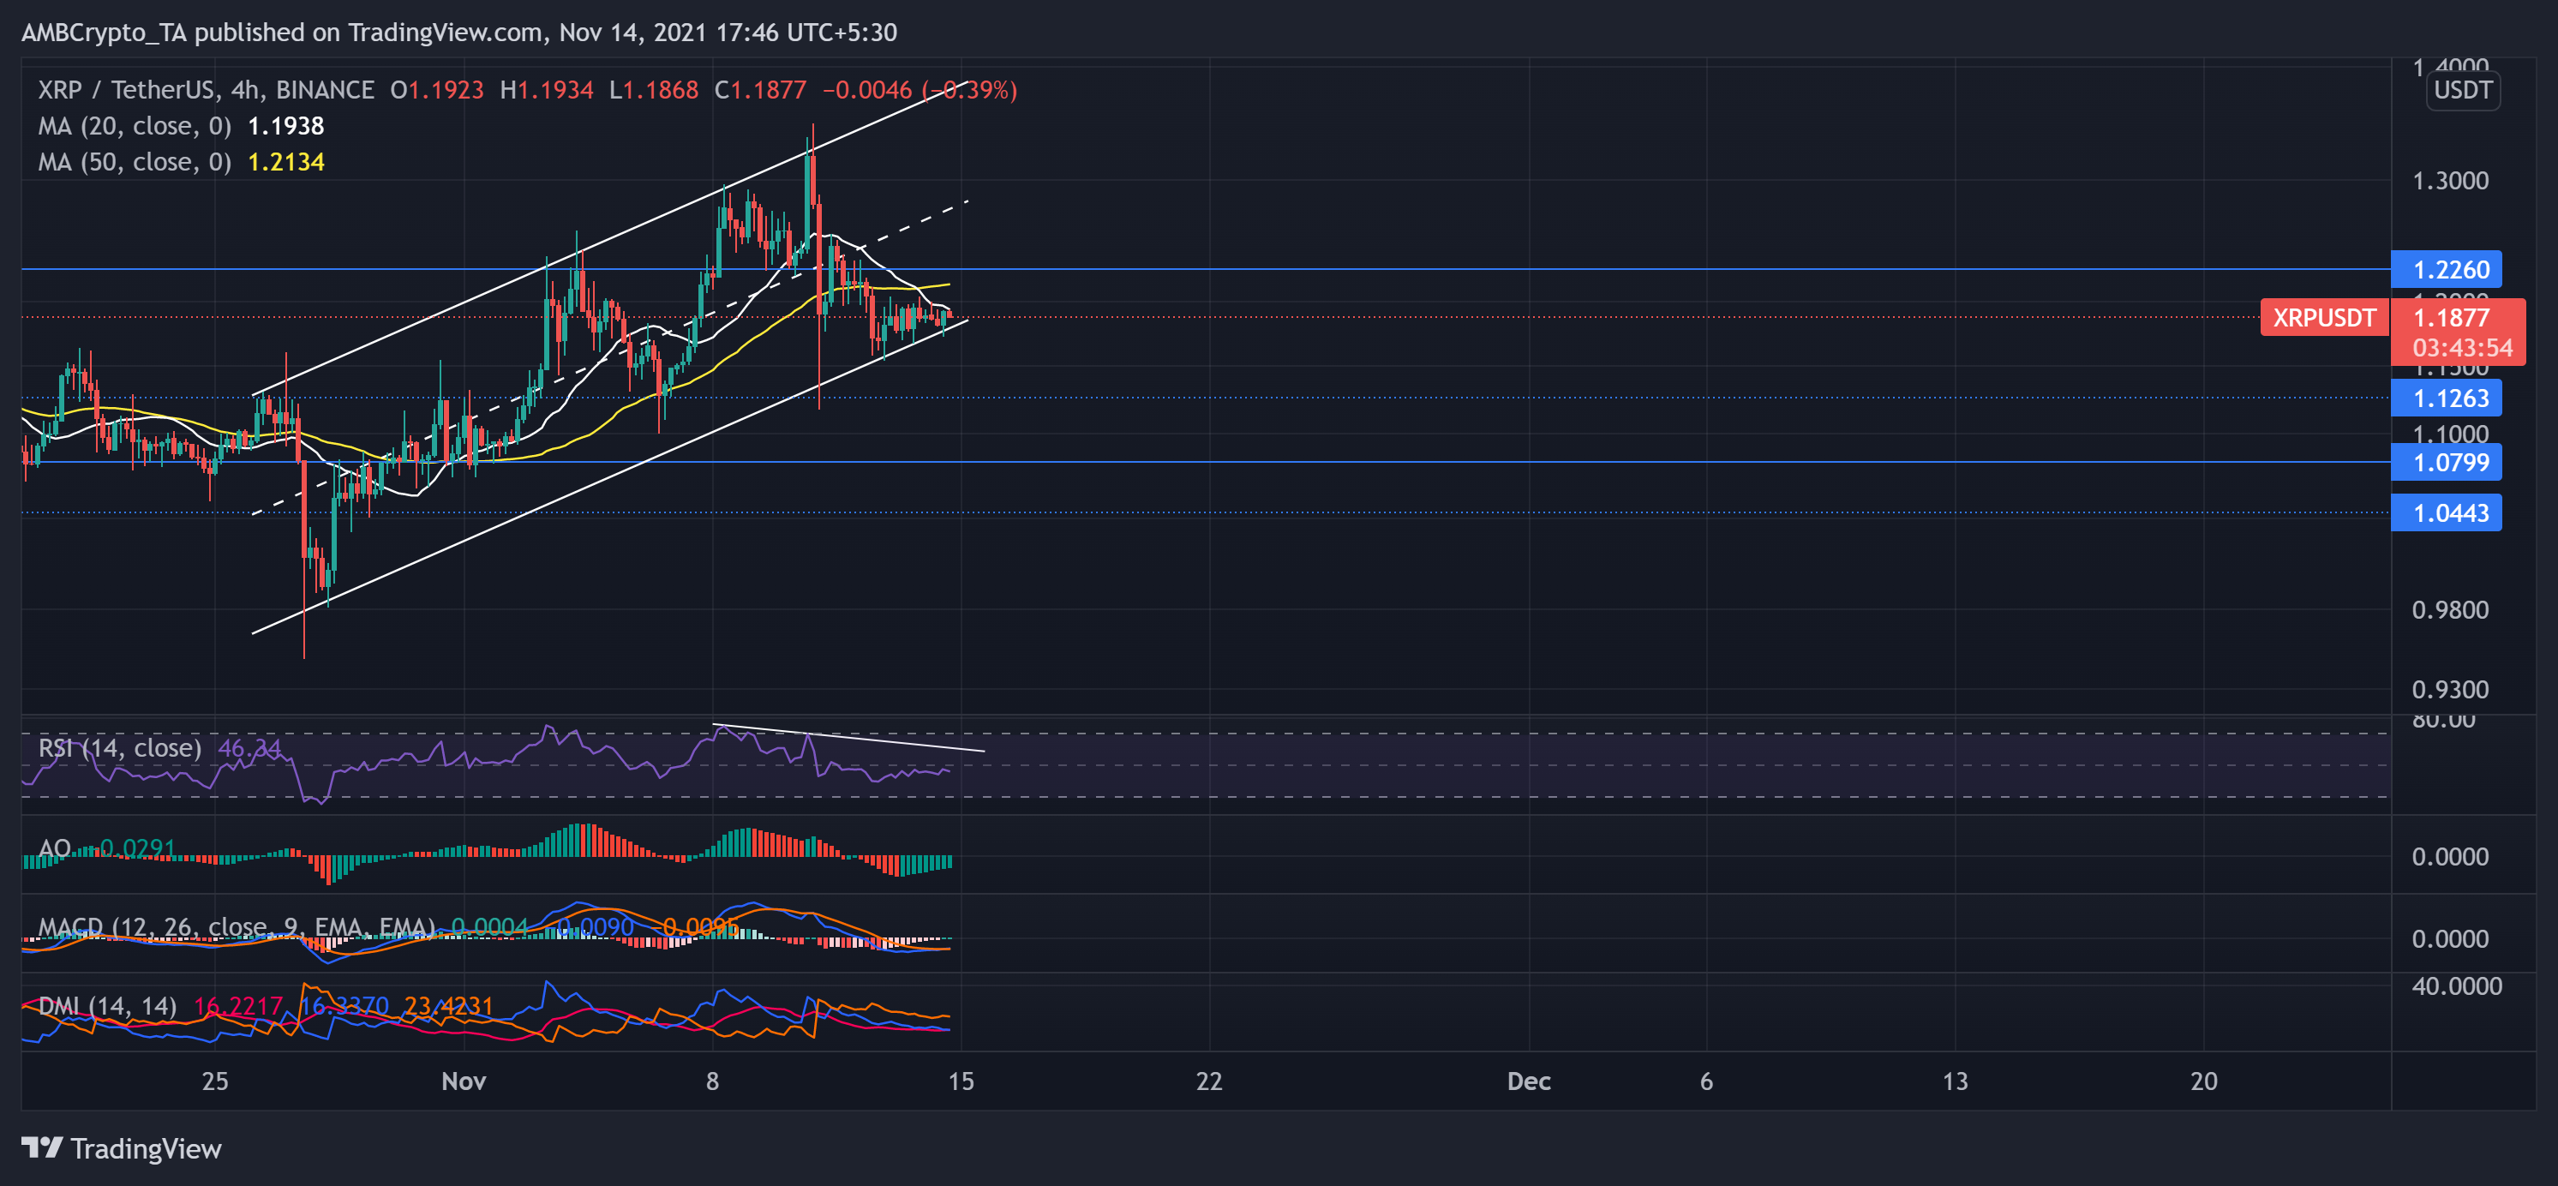Click the 1.0443 price level label
Screen dimensions: 2558x1186
[x=2446, y=513]
